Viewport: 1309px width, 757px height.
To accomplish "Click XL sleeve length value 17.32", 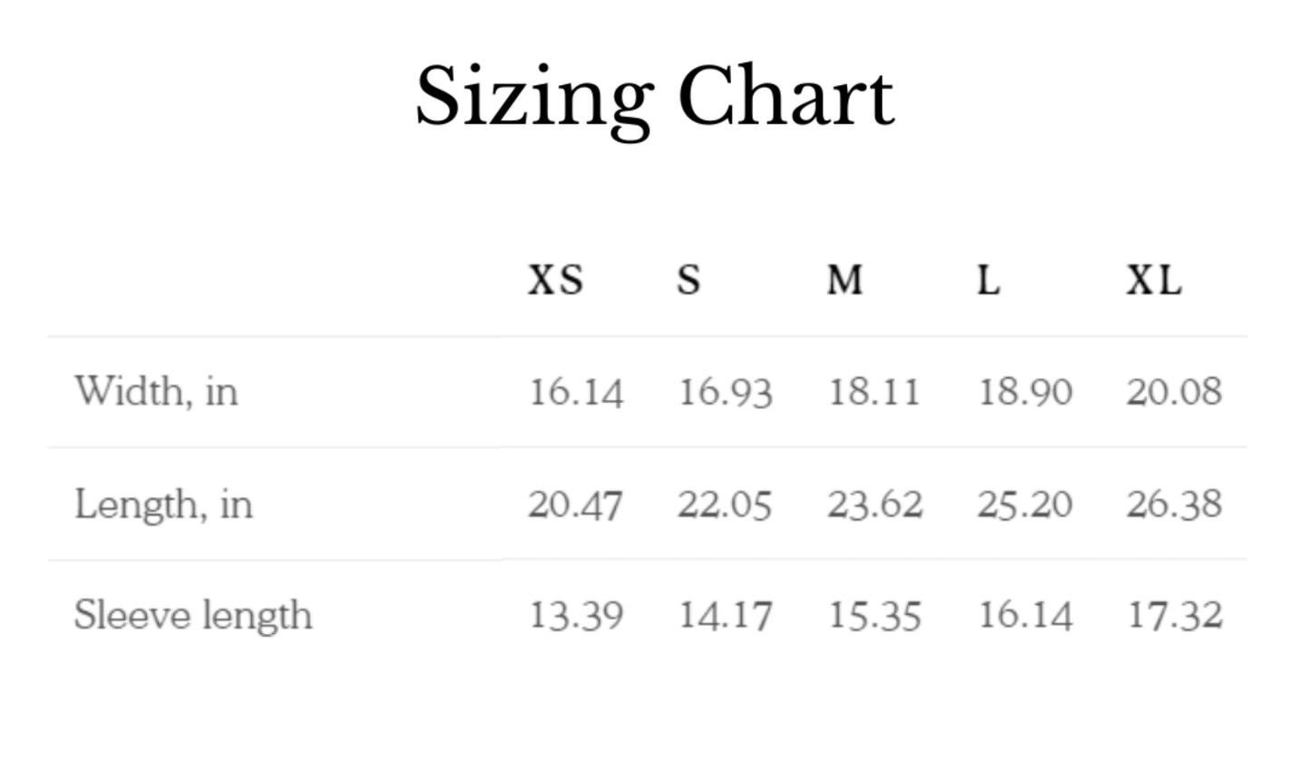I will coord(1174,616).
